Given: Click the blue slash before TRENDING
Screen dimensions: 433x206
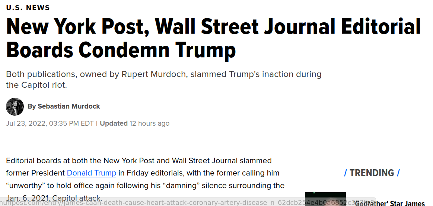Looking at the screenshot, I should [x=346, y=173].
